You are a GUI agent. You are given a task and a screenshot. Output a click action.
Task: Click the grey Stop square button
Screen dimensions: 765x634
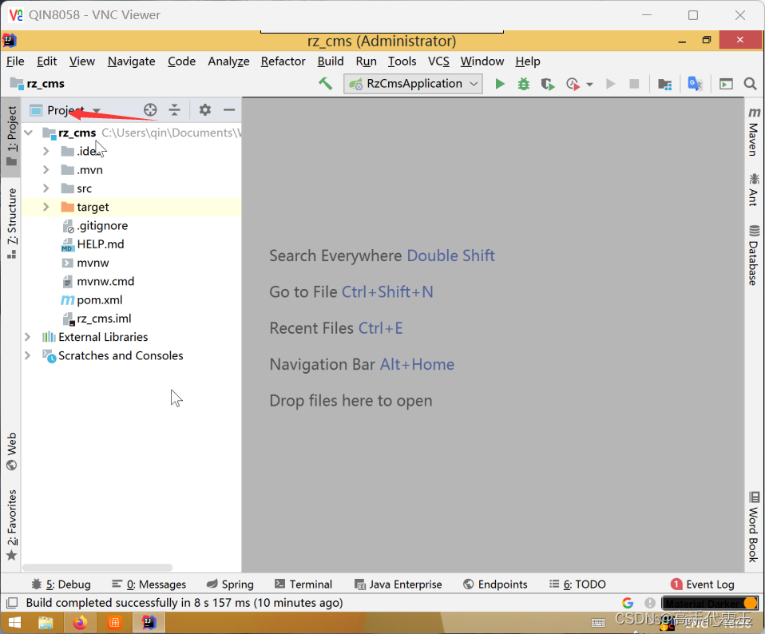pyautogui.click(x=634, y=84)
